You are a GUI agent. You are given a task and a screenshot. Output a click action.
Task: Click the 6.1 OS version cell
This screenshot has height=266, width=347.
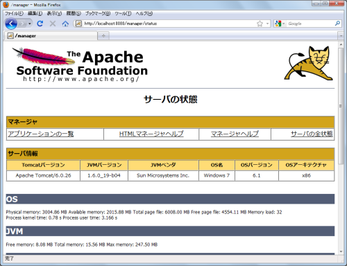tap(257, 175)
